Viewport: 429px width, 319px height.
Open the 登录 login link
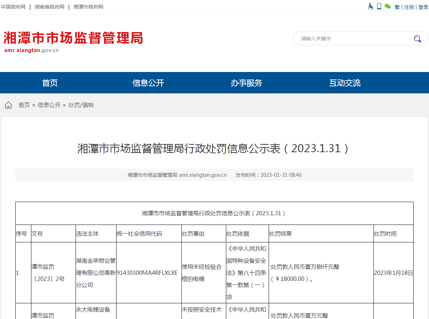click(x=423, y=7)
